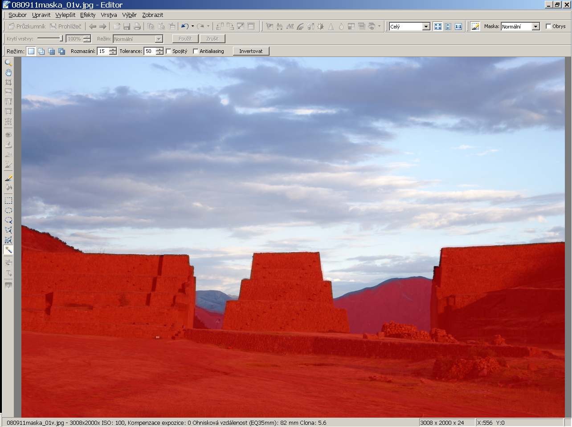Pick the Elliptical selection tool
Screen dimensions: 572x427
point(8,210)
